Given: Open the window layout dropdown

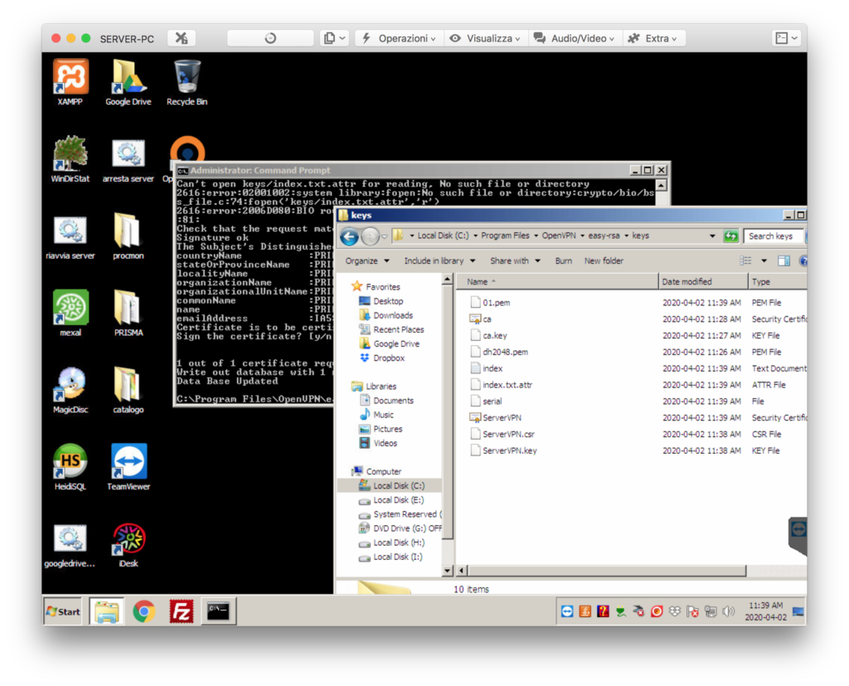Looking at the screenshot, I should (x=786, y=38).
